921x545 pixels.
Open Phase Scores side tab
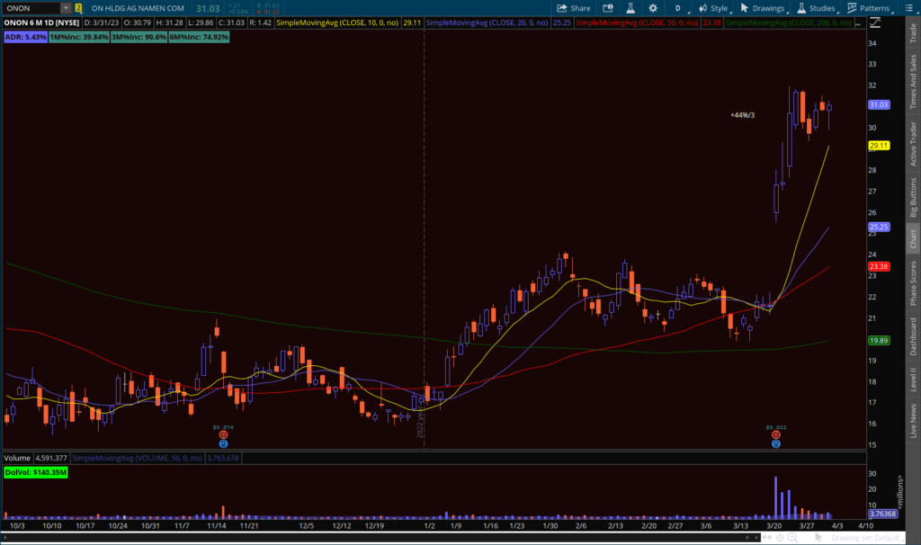tap(913, 283)
